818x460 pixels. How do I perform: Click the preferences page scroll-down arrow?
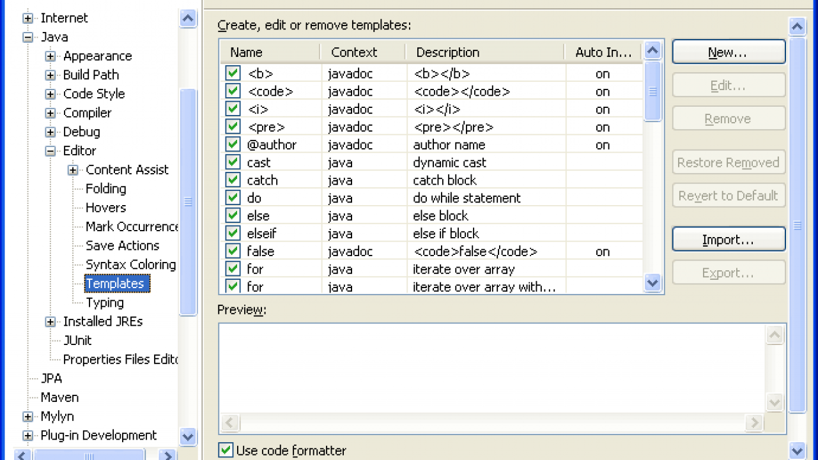tap(797, 450)
